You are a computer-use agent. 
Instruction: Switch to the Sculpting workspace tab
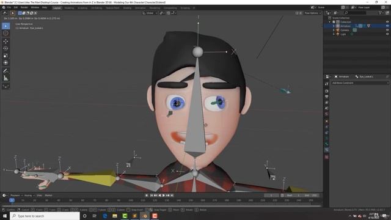(x=82, y=8)
